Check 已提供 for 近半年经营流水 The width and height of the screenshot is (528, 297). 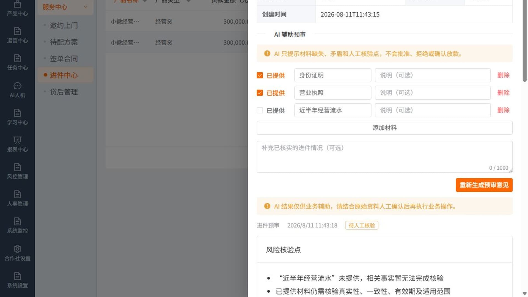260,110
